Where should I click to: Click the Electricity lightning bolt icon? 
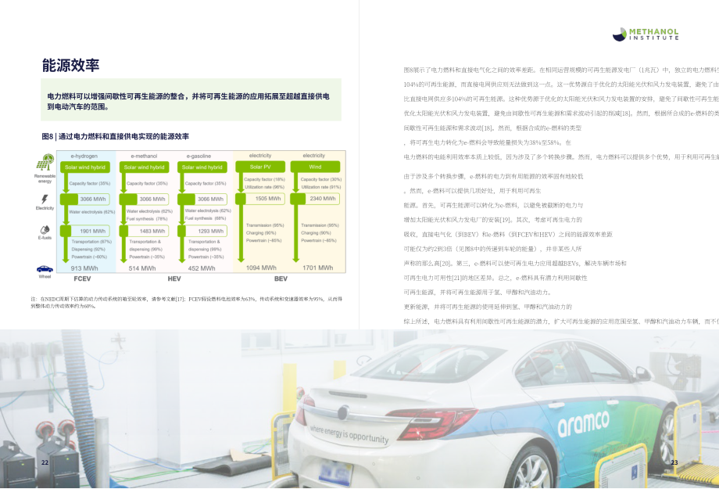tap(45, 199)
